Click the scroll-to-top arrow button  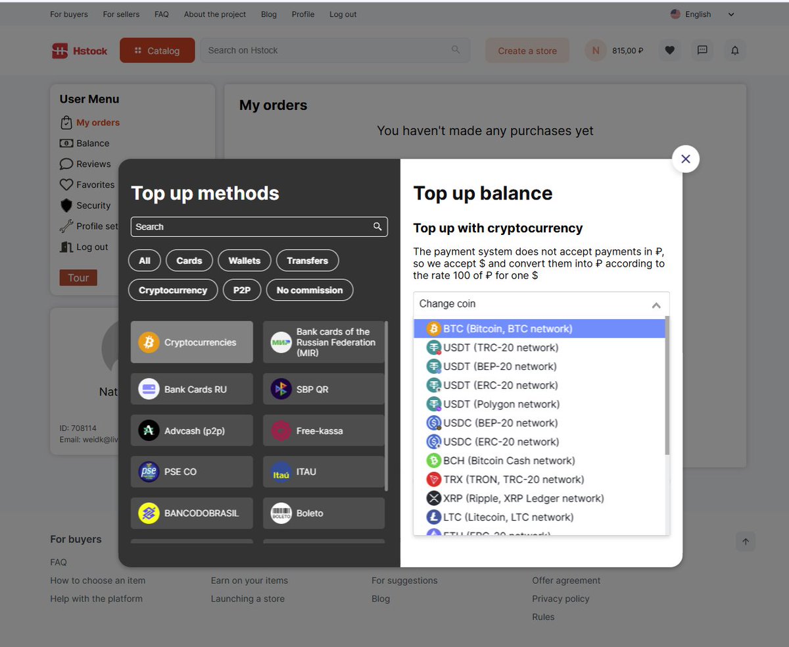click(x=746, y=542)
